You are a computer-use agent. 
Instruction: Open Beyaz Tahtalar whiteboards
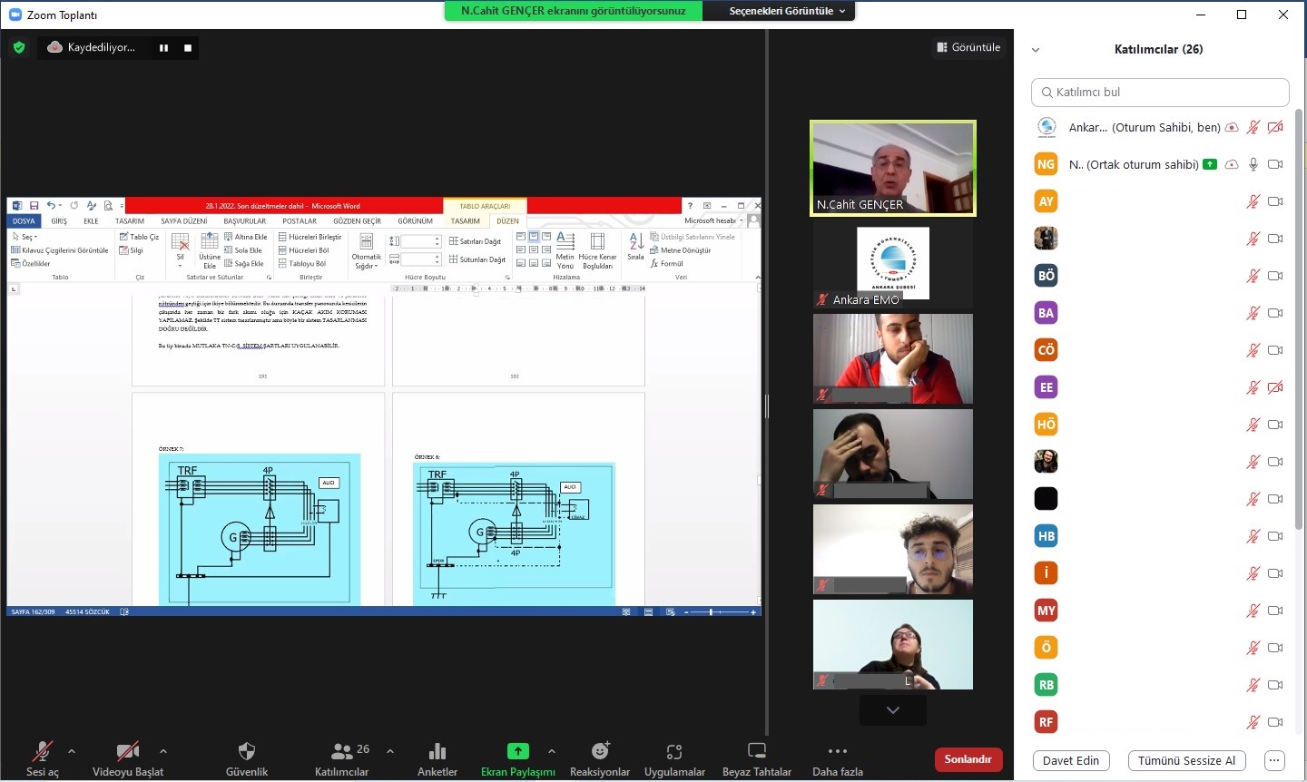(757, 758)
